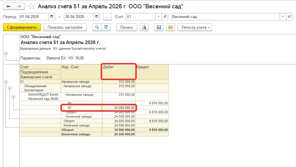
Task: Expand the account 51 dropdown list
Action: (159, 17)
